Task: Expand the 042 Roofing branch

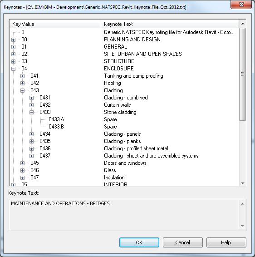Action: 22,83
